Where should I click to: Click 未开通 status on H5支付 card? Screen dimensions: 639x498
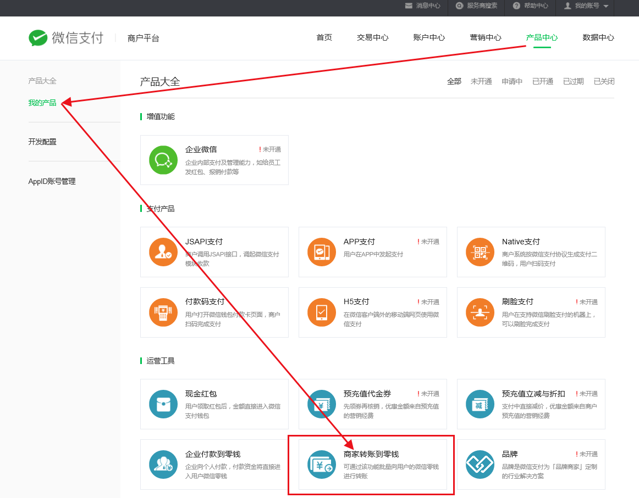pyautogui.click(x=428, y=302)
